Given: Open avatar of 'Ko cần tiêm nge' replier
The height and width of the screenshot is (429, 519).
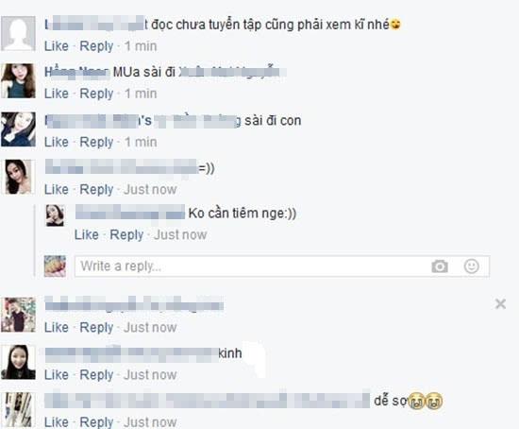Looking at the screenshot, I should 55,215.
